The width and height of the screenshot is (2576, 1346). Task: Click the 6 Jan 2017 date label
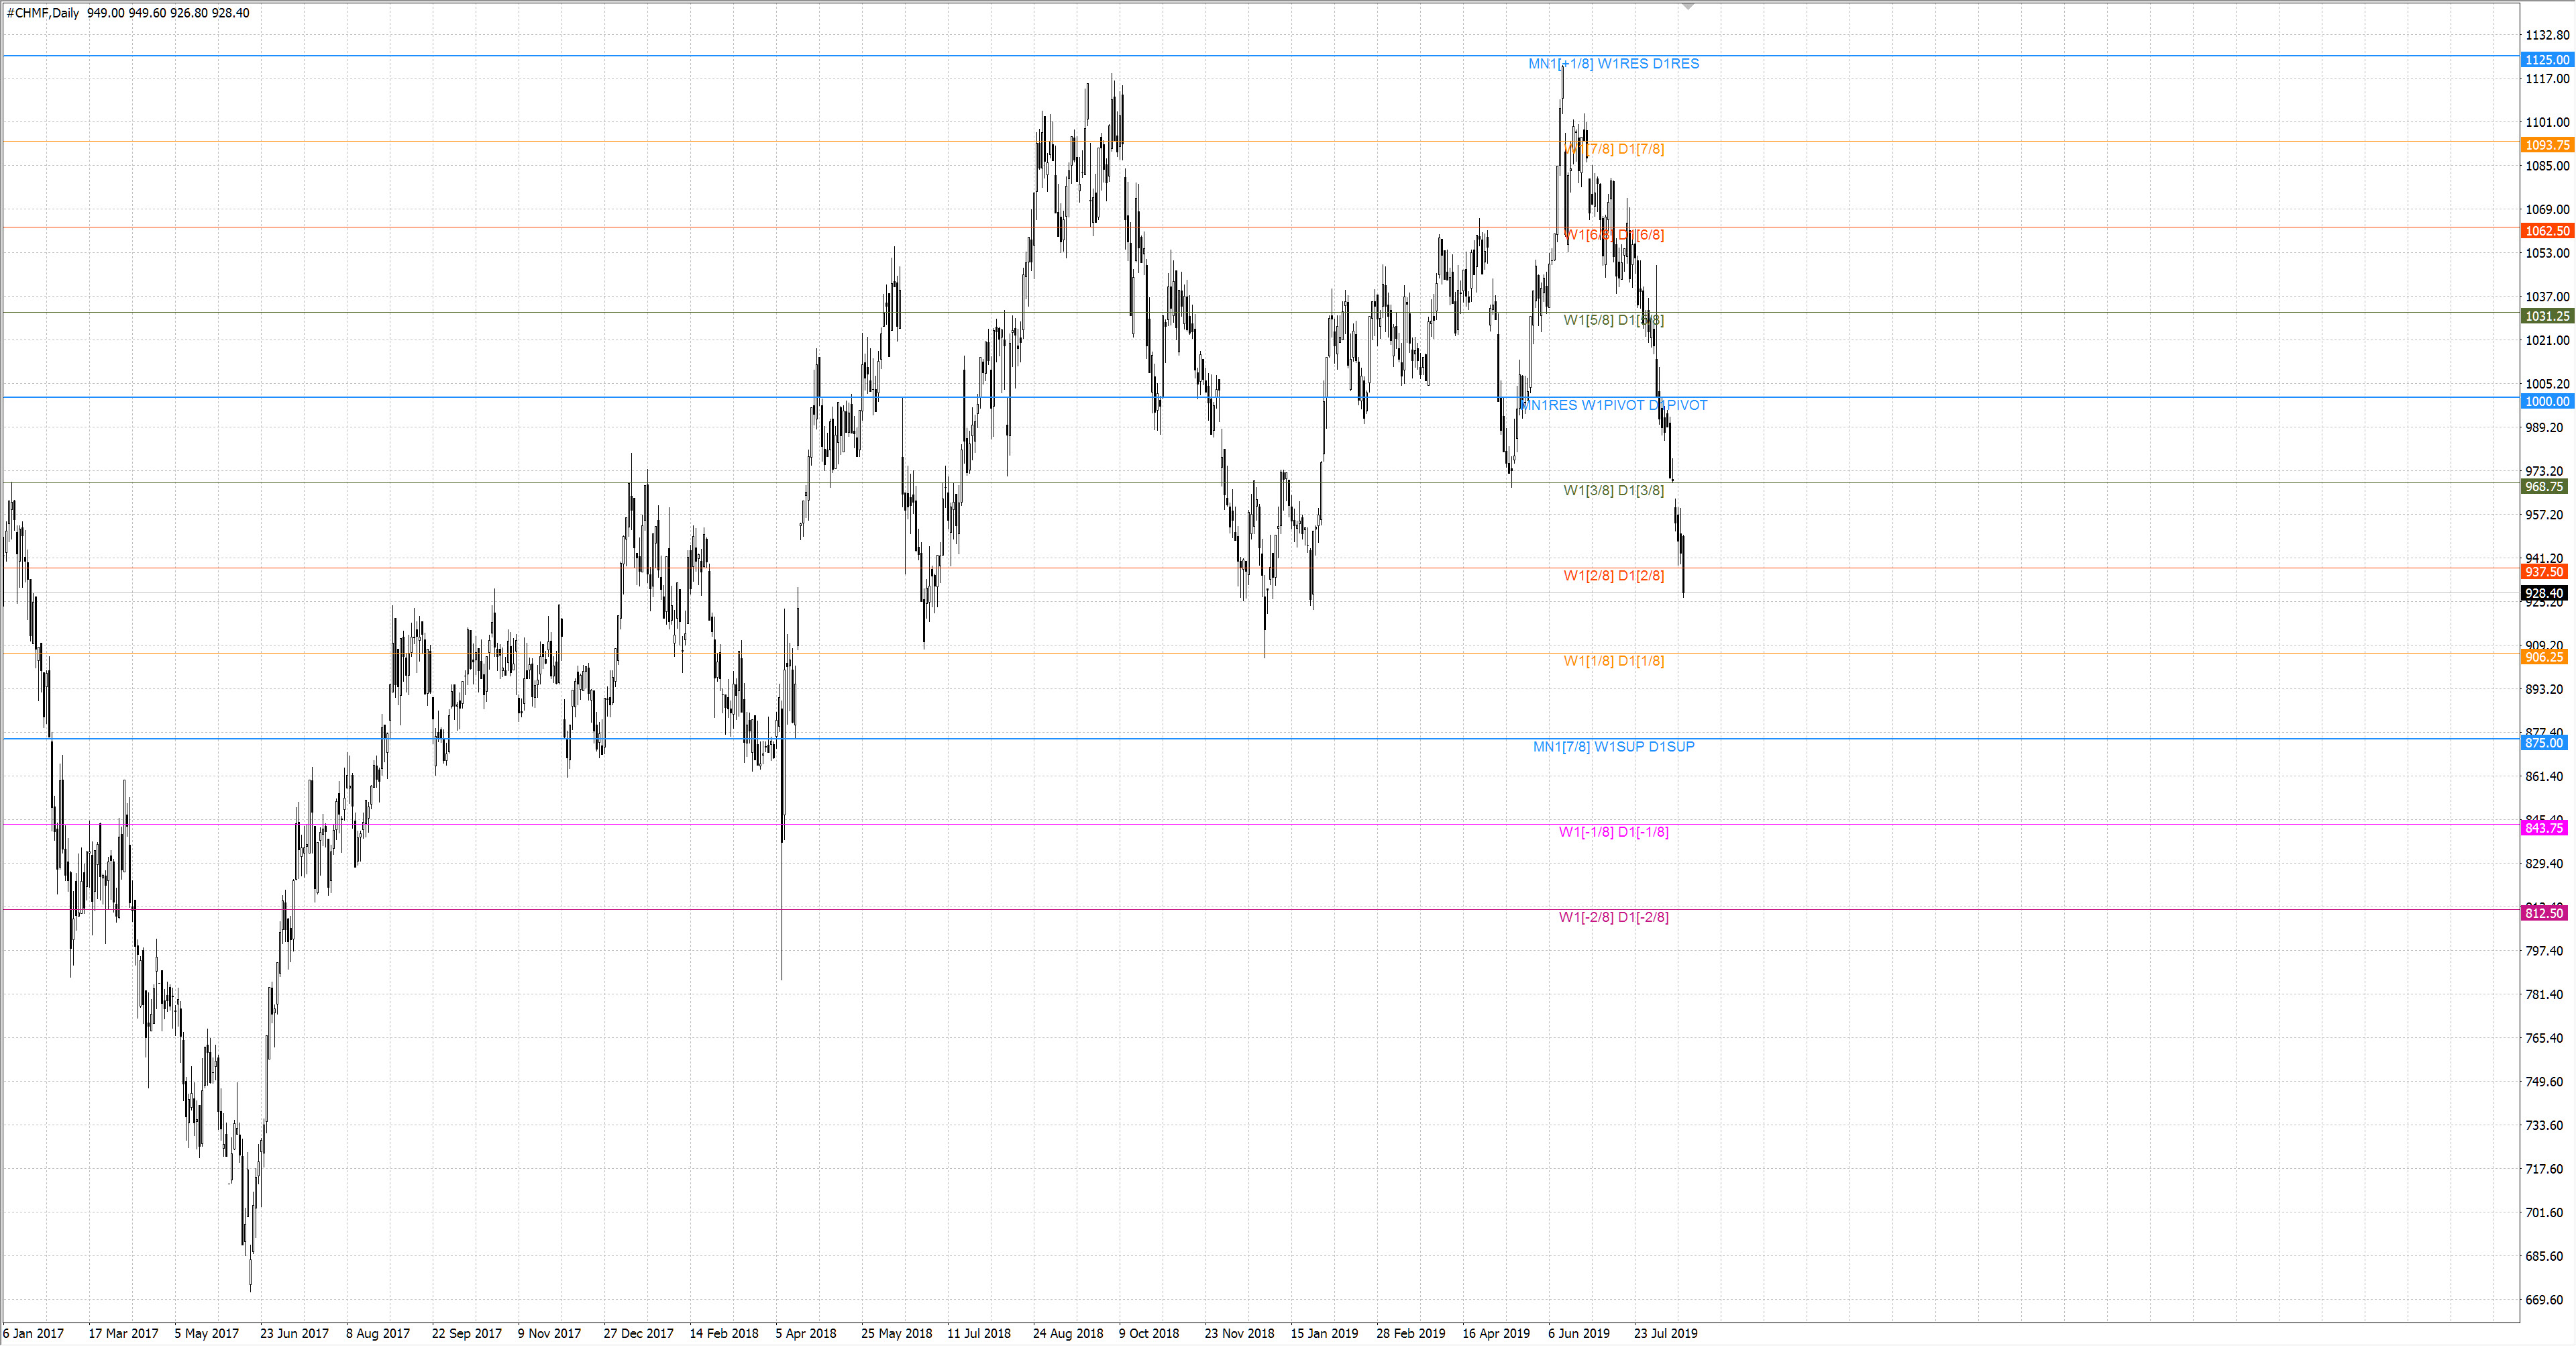tap(33, 1333)
